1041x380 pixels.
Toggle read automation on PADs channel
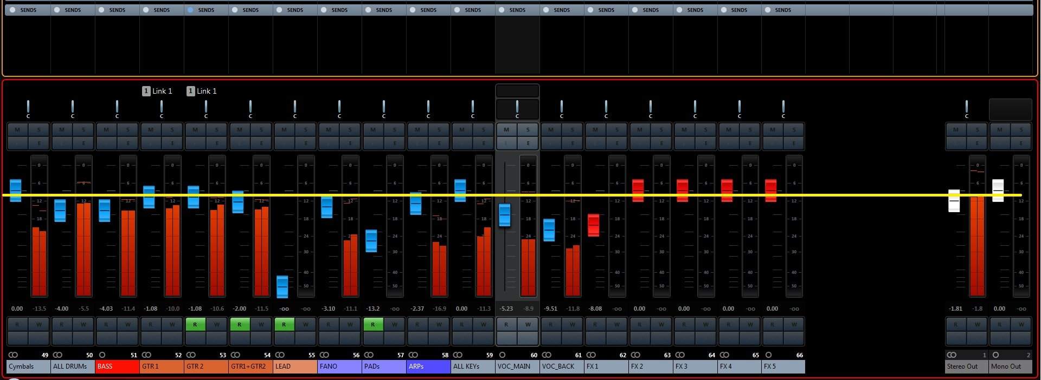373,325
